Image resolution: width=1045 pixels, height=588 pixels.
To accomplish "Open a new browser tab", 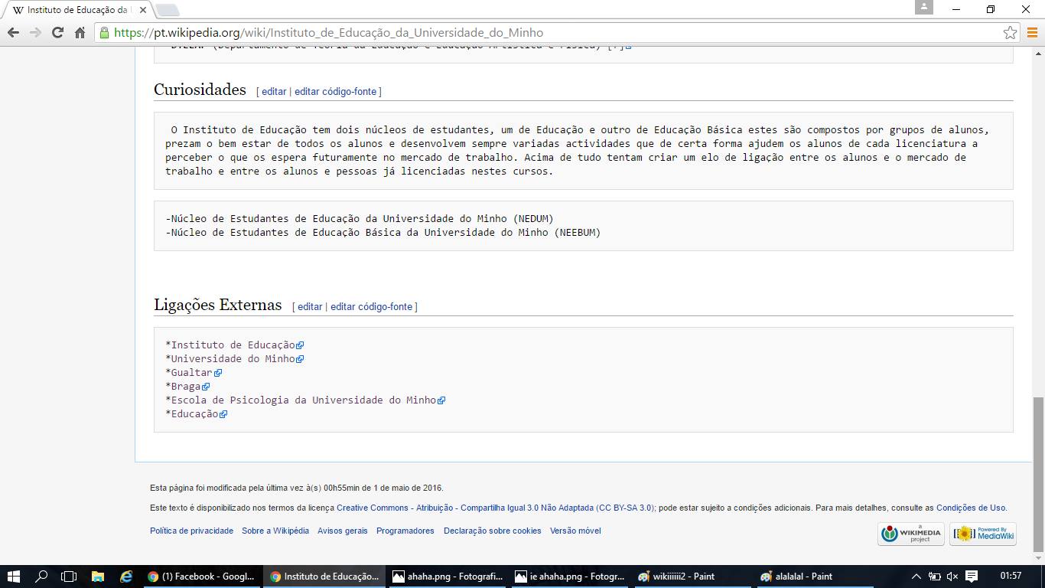I will tap(168, 11).
